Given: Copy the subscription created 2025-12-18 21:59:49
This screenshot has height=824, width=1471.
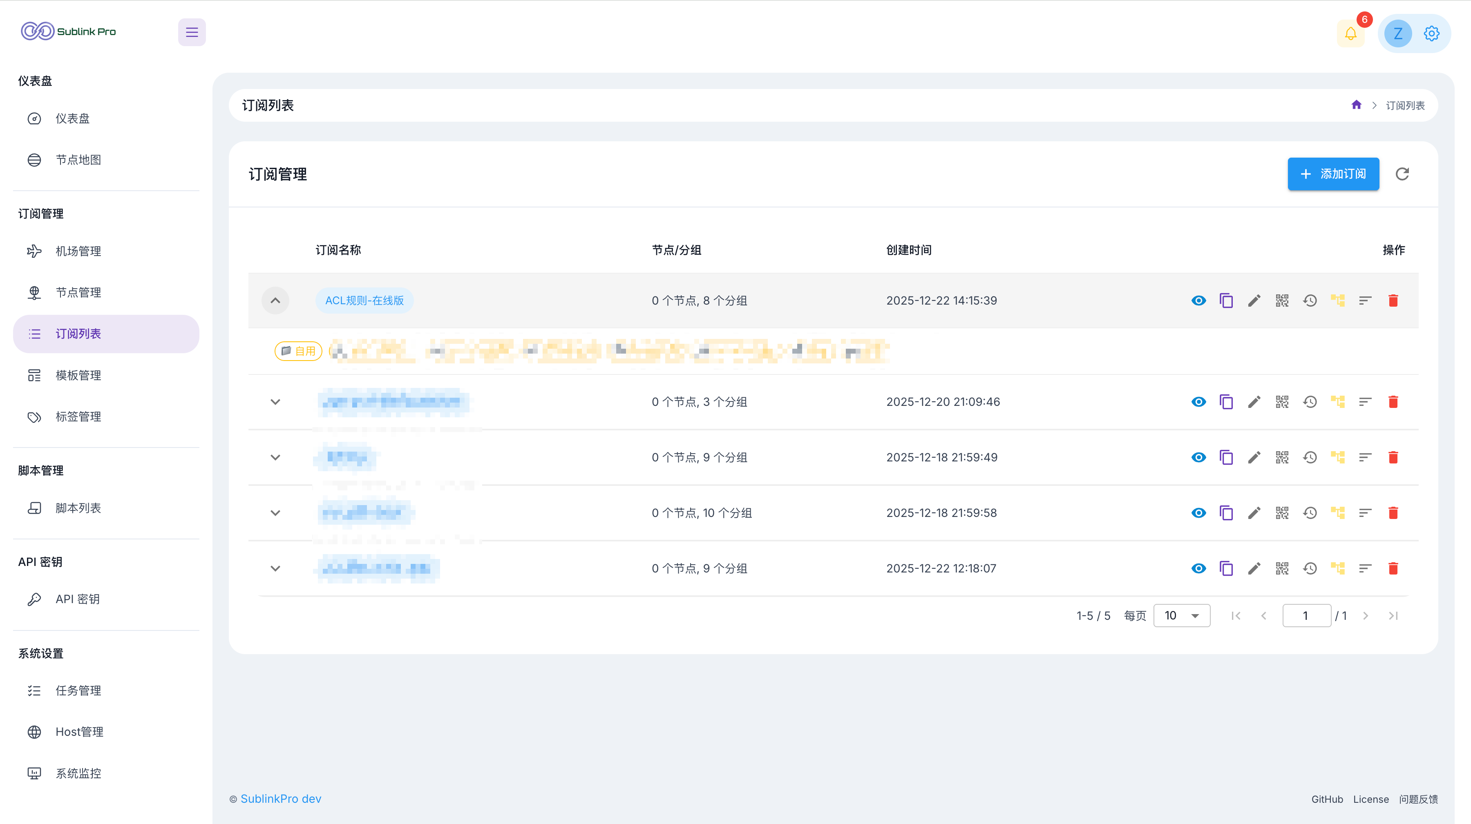Looking at the screenshot, I should [x=1226, y=458].
